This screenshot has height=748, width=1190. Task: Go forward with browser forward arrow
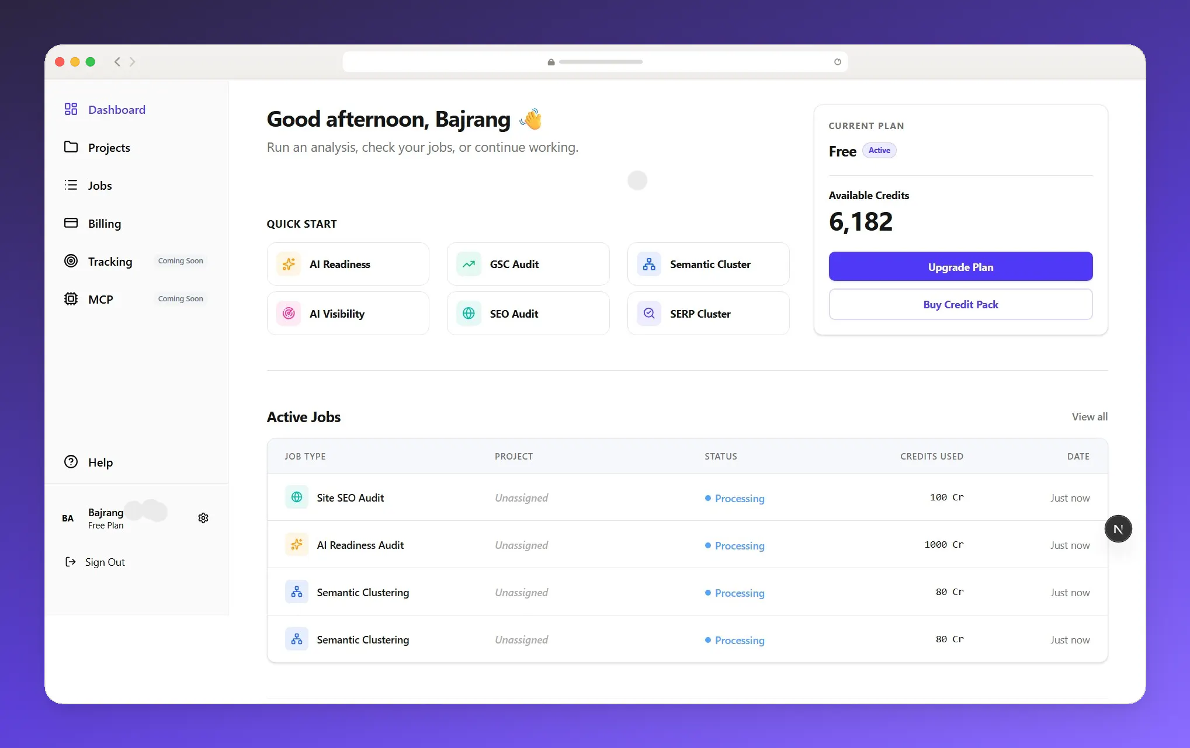(133, 62)
